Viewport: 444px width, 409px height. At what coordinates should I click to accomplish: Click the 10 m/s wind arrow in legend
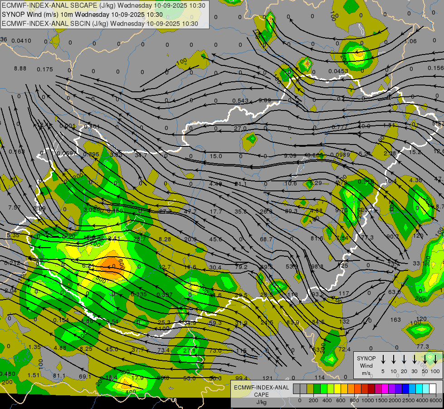coord(394,359)
